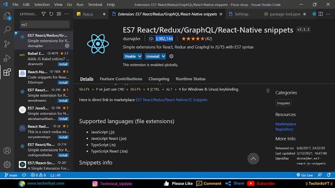Click the details pane scrollbar thumb

tap(268, 91)
